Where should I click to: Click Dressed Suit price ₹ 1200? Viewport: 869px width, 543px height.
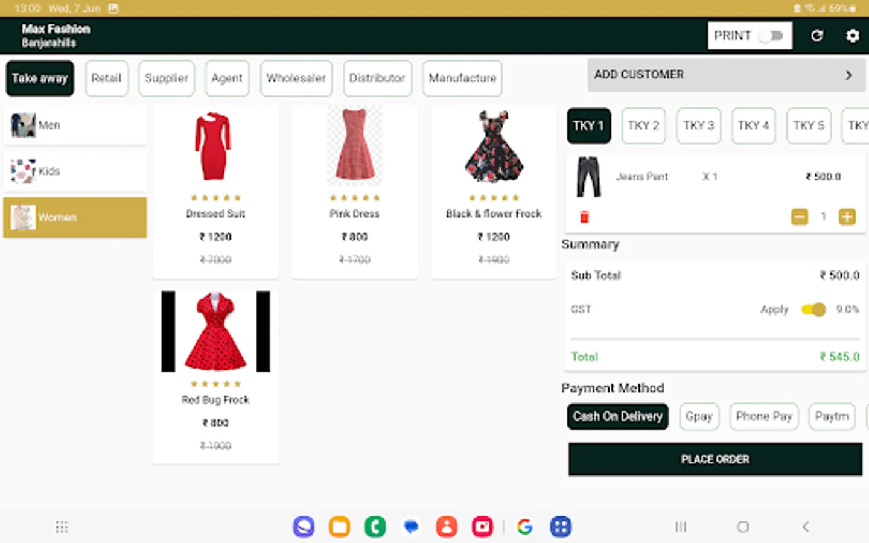pos(216,237)
